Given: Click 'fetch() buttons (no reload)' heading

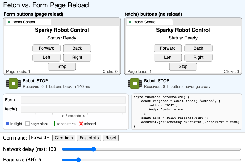Looking at the screenshot, I should 153,14.
